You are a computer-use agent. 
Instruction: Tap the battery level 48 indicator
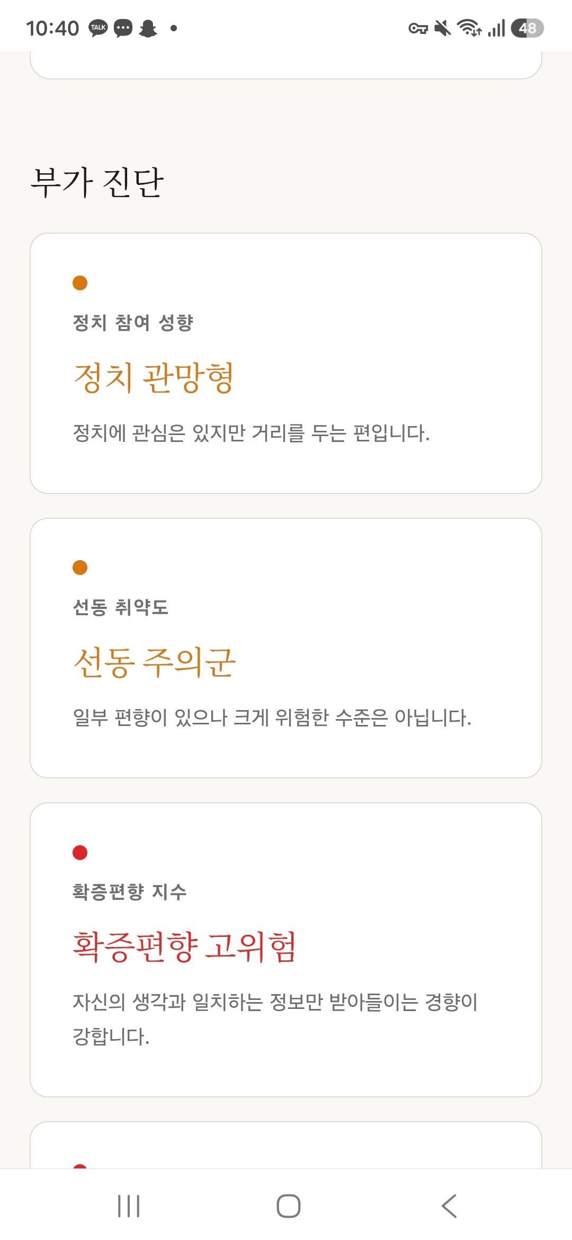coord(528,28)
